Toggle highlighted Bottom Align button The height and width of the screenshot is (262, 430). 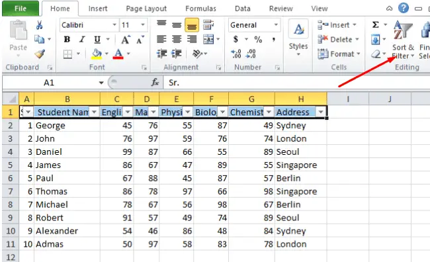click(192, 25)
